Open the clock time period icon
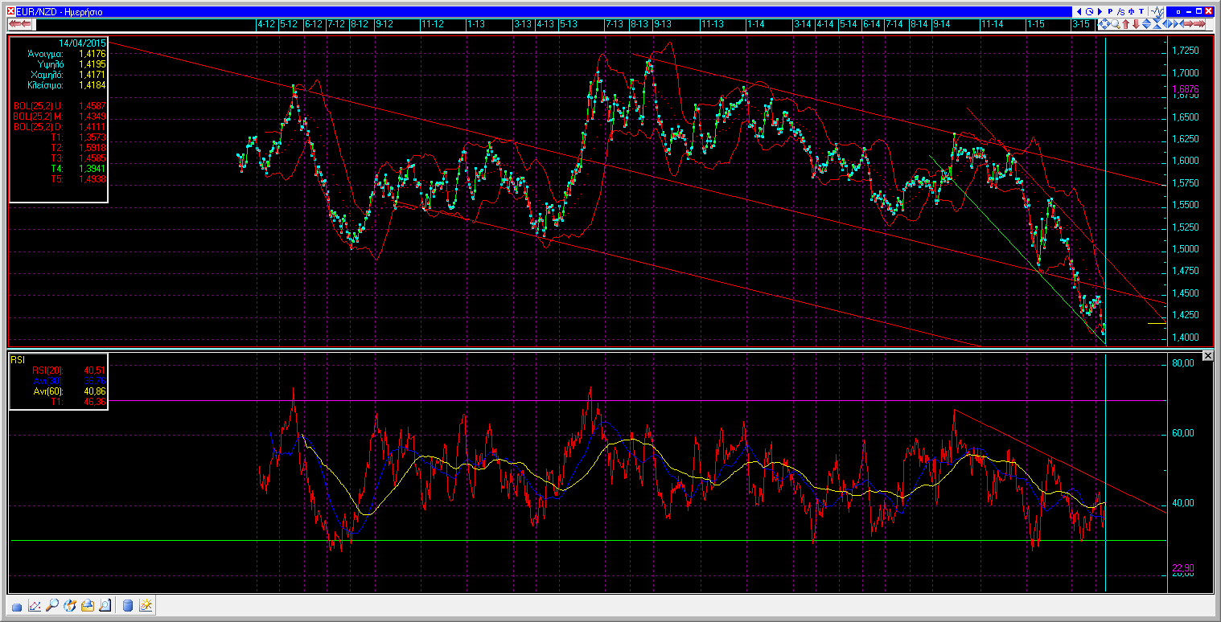Screen dimensions: 1221x622 pos(1090,11)
